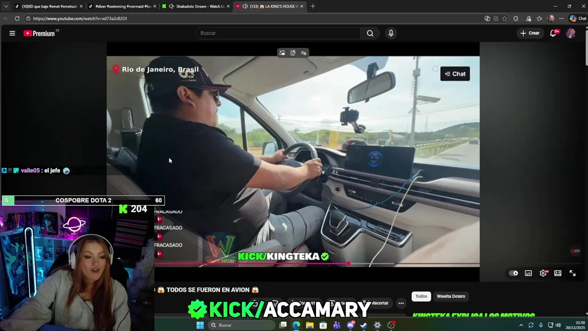The height and width of the screenshot is (331, 588).
Task: Open the YouTube account avatar menu
Action: 571,33
